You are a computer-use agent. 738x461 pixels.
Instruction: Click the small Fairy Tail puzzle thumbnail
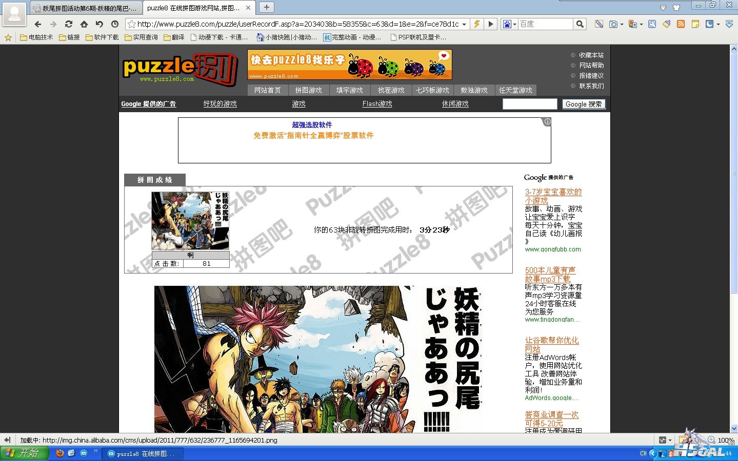pos(190,221)
